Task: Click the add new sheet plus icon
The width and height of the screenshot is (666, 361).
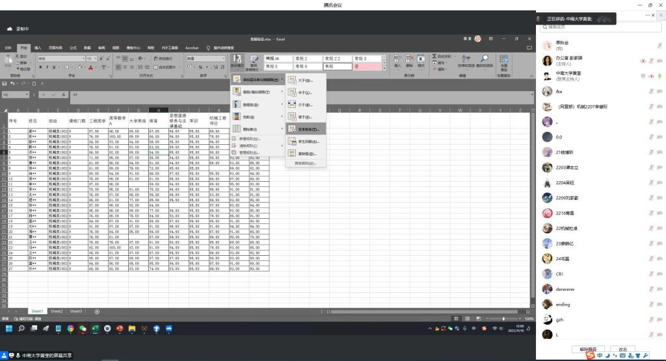Action: coord(97,312)
